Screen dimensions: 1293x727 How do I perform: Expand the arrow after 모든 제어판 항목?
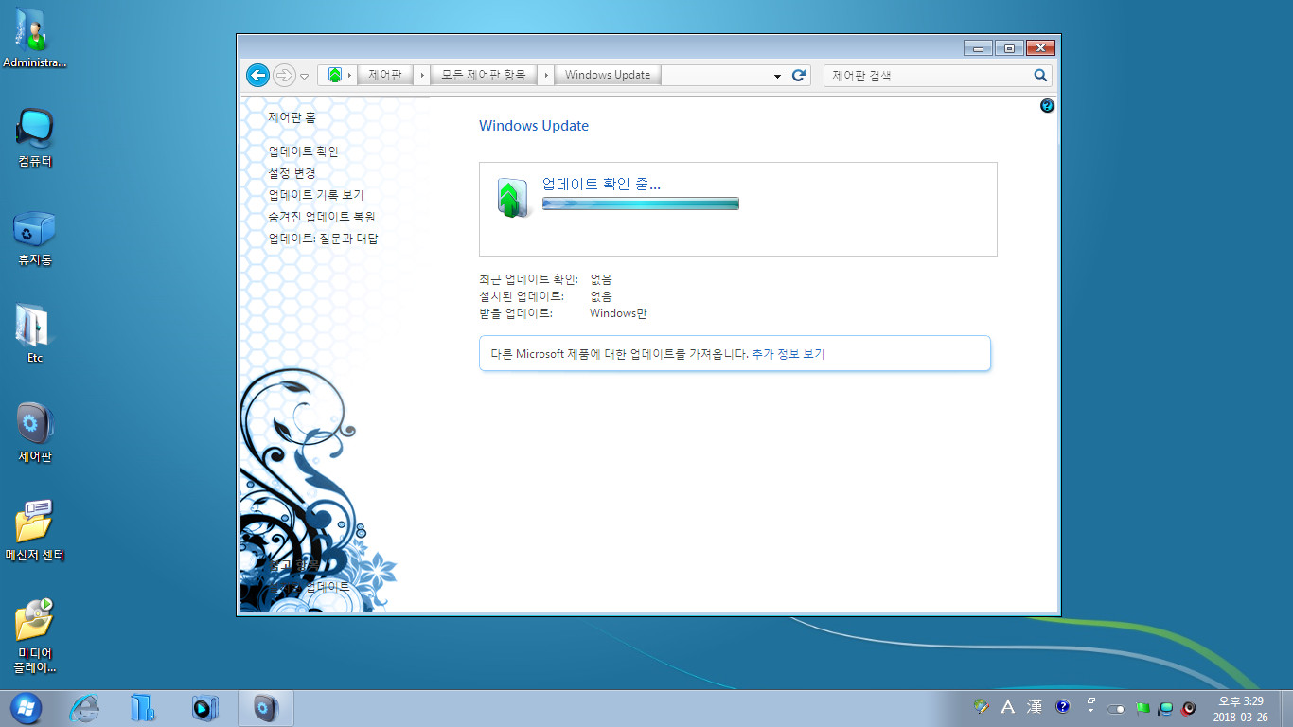tap(546, 75)
